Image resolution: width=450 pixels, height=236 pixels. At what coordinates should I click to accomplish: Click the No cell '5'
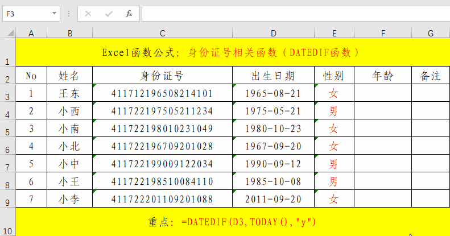coord(31,163)
